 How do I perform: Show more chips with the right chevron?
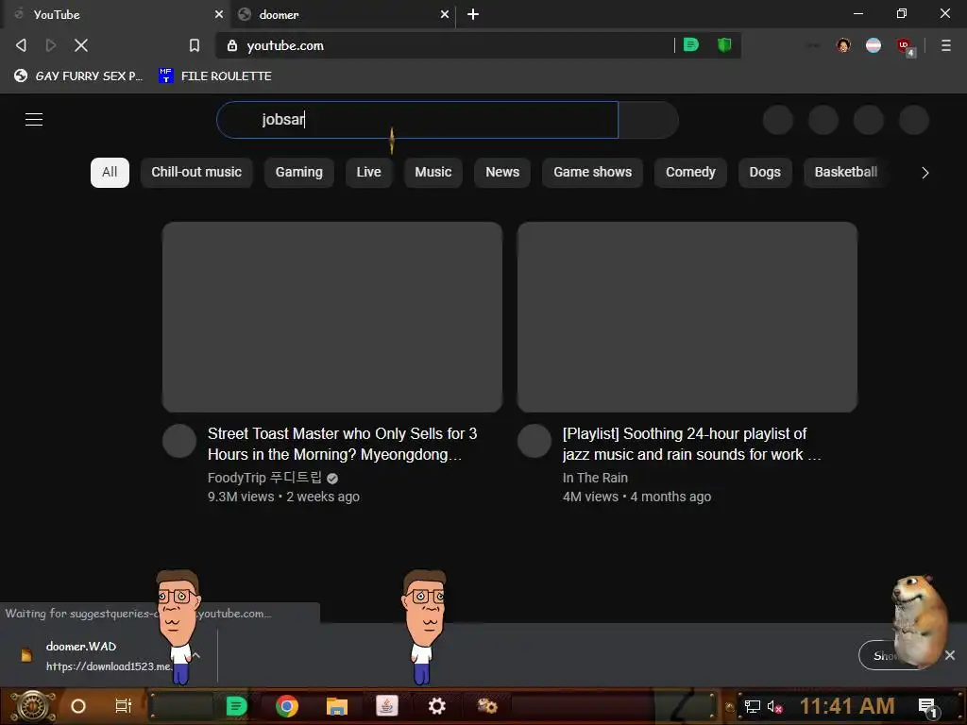tap(925, 173)
